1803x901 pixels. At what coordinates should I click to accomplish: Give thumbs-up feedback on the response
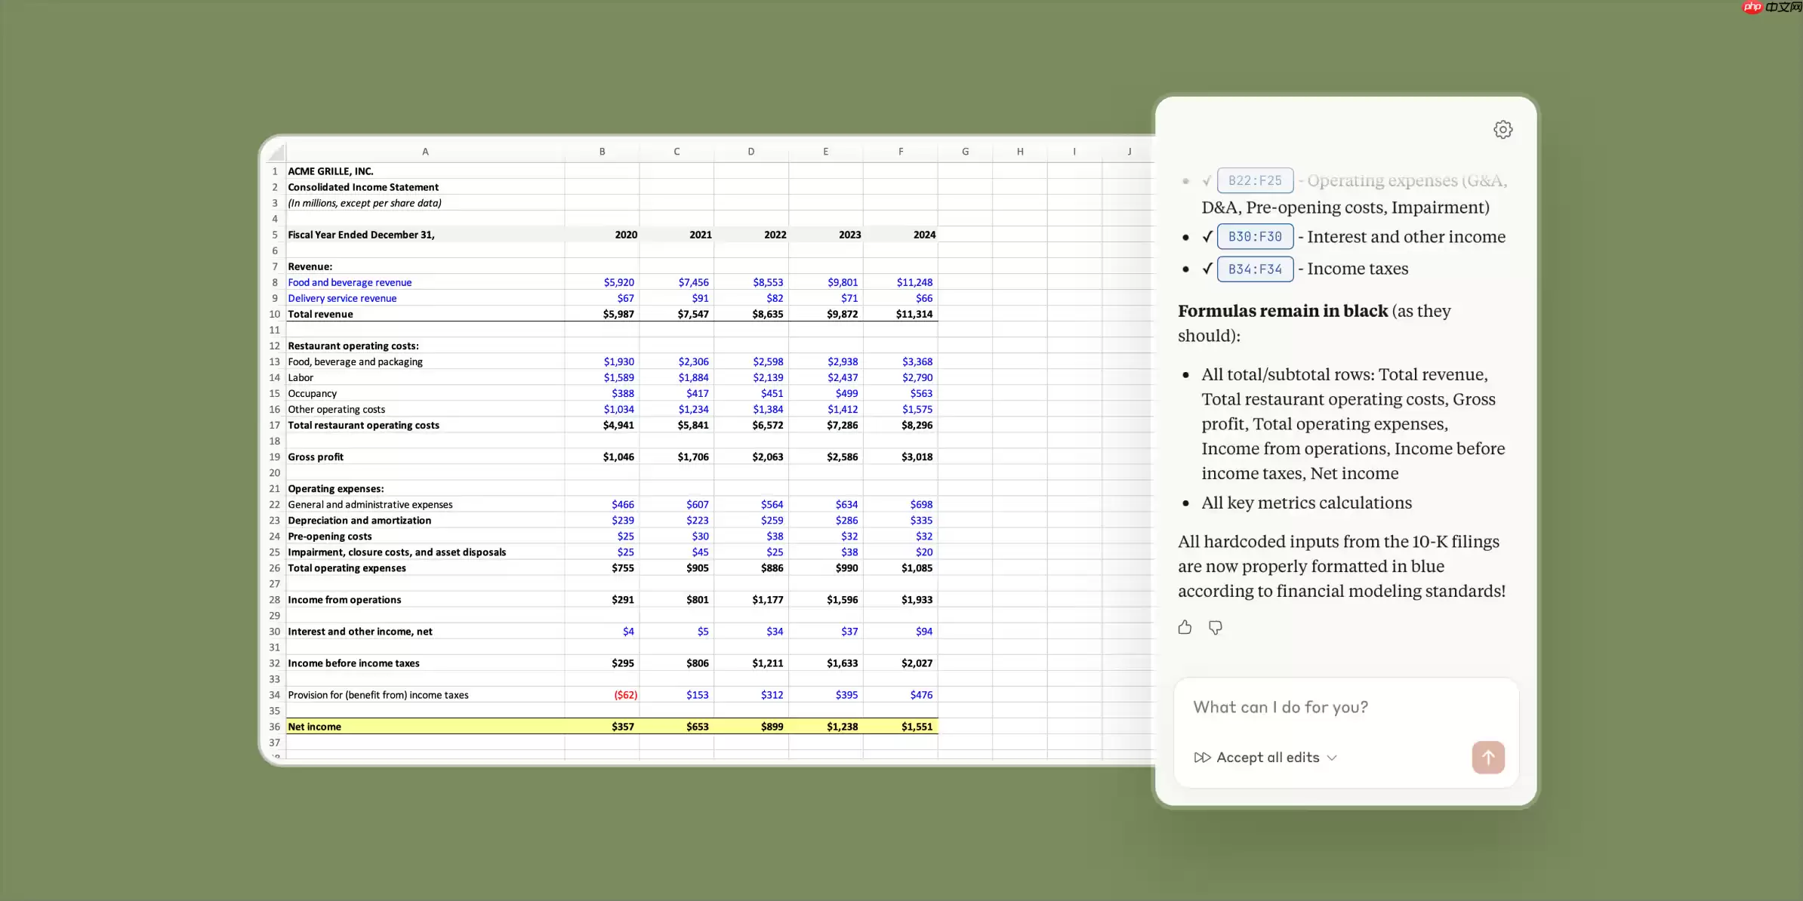click(1184, 627)
